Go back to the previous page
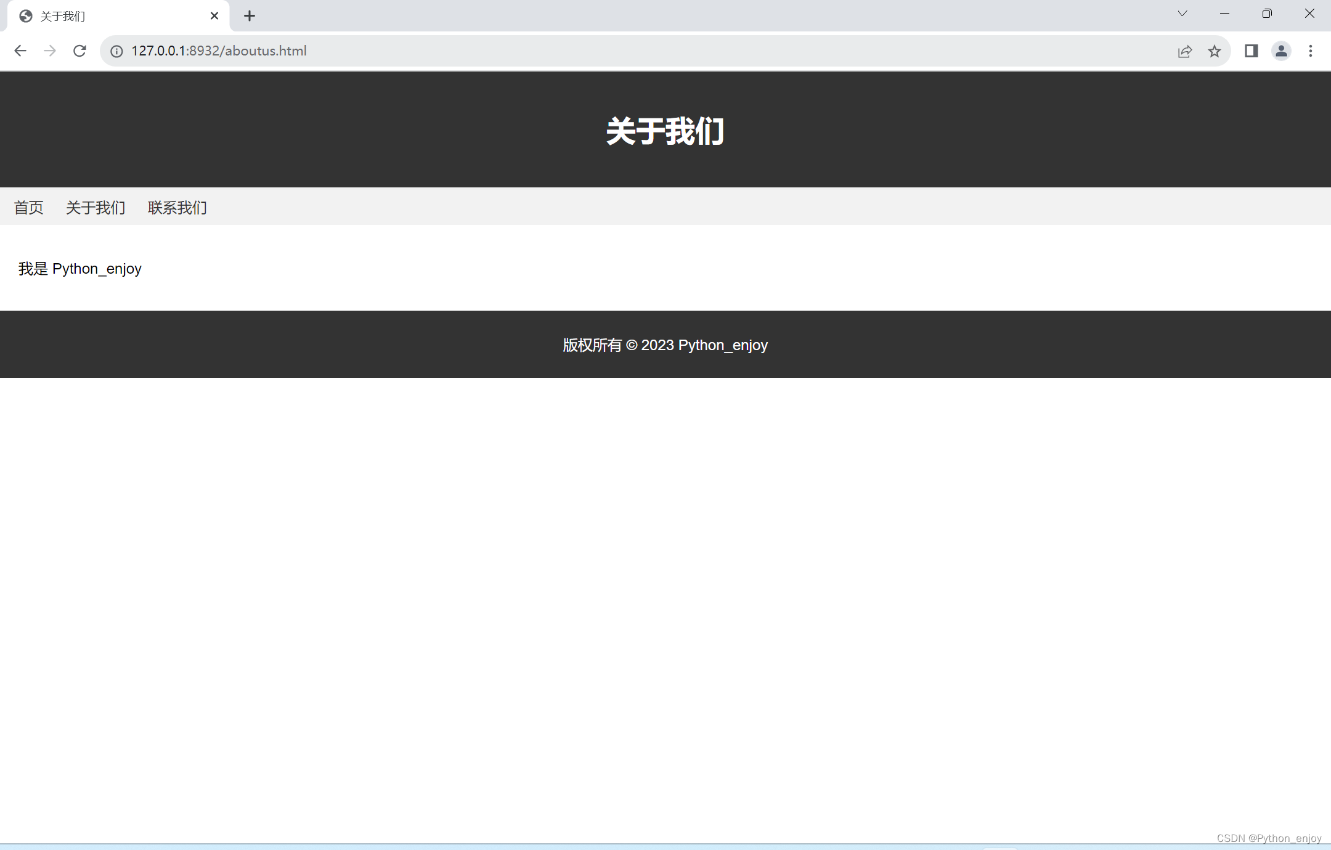The image size is (1331, 850). (x=20, y=51)
